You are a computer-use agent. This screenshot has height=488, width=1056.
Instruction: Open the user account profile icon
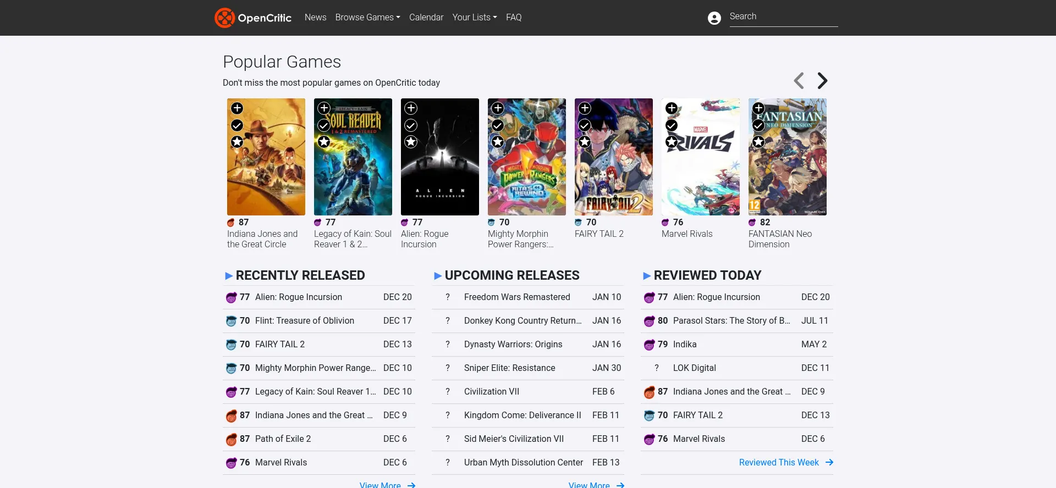coord(714,18)
